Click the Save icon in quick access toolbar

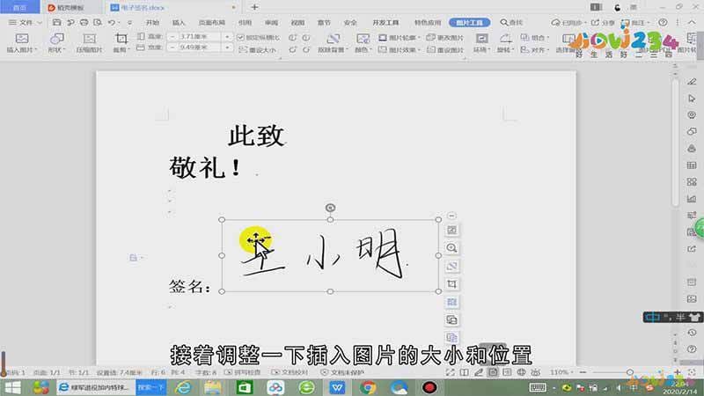click(x=56, y=22)
